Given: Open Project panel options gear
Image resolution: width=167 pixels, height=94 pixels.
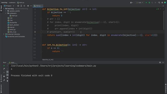Looking at the screenshot, I should [28, 6].
